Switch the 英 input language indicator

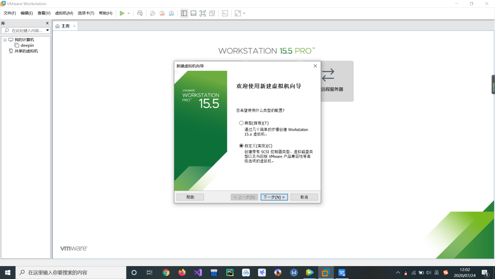pos(437,272)
